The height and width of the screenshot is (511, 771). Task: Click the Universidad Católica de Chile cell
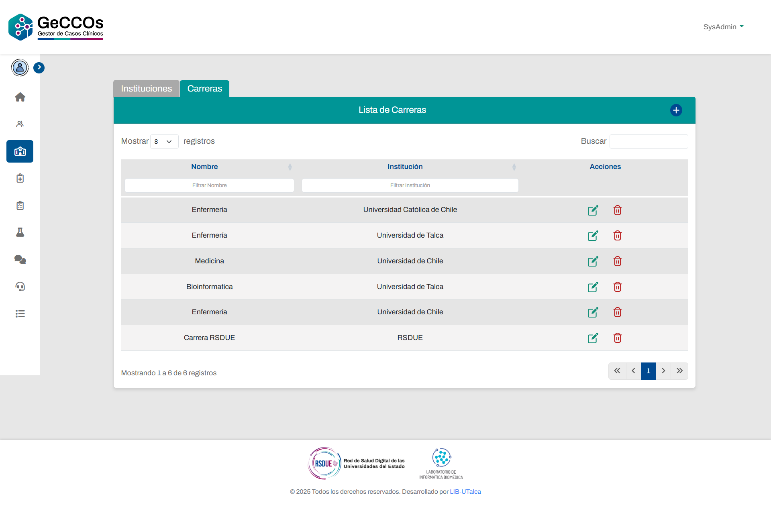(x=410, y=210)
